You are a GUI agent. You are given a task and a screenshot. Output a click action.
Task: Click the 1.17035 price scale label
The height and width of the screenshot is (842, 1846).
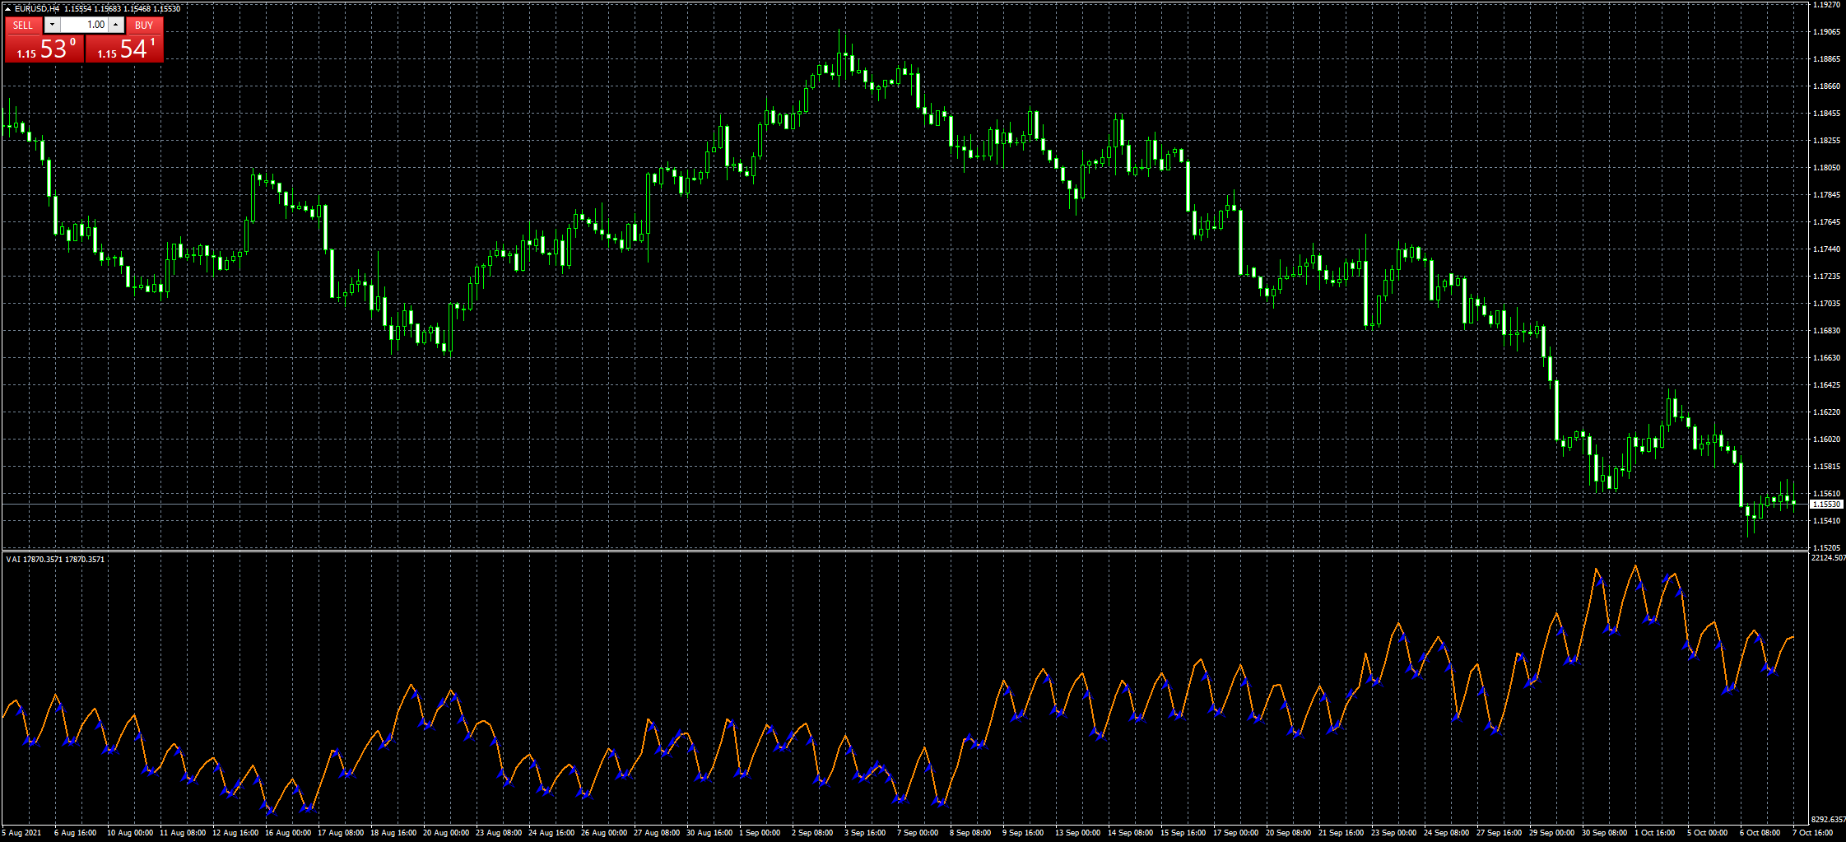tap(1826, 303)
